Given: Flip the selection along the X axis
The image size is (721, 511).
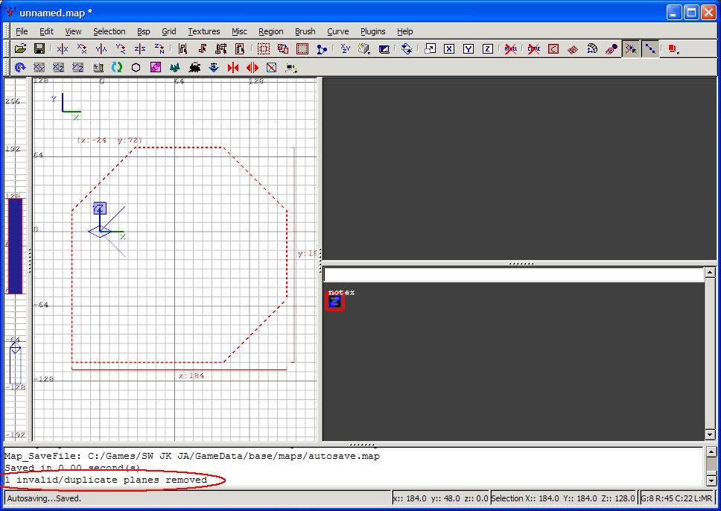Looking at the screenshot, I should (62, 48).
